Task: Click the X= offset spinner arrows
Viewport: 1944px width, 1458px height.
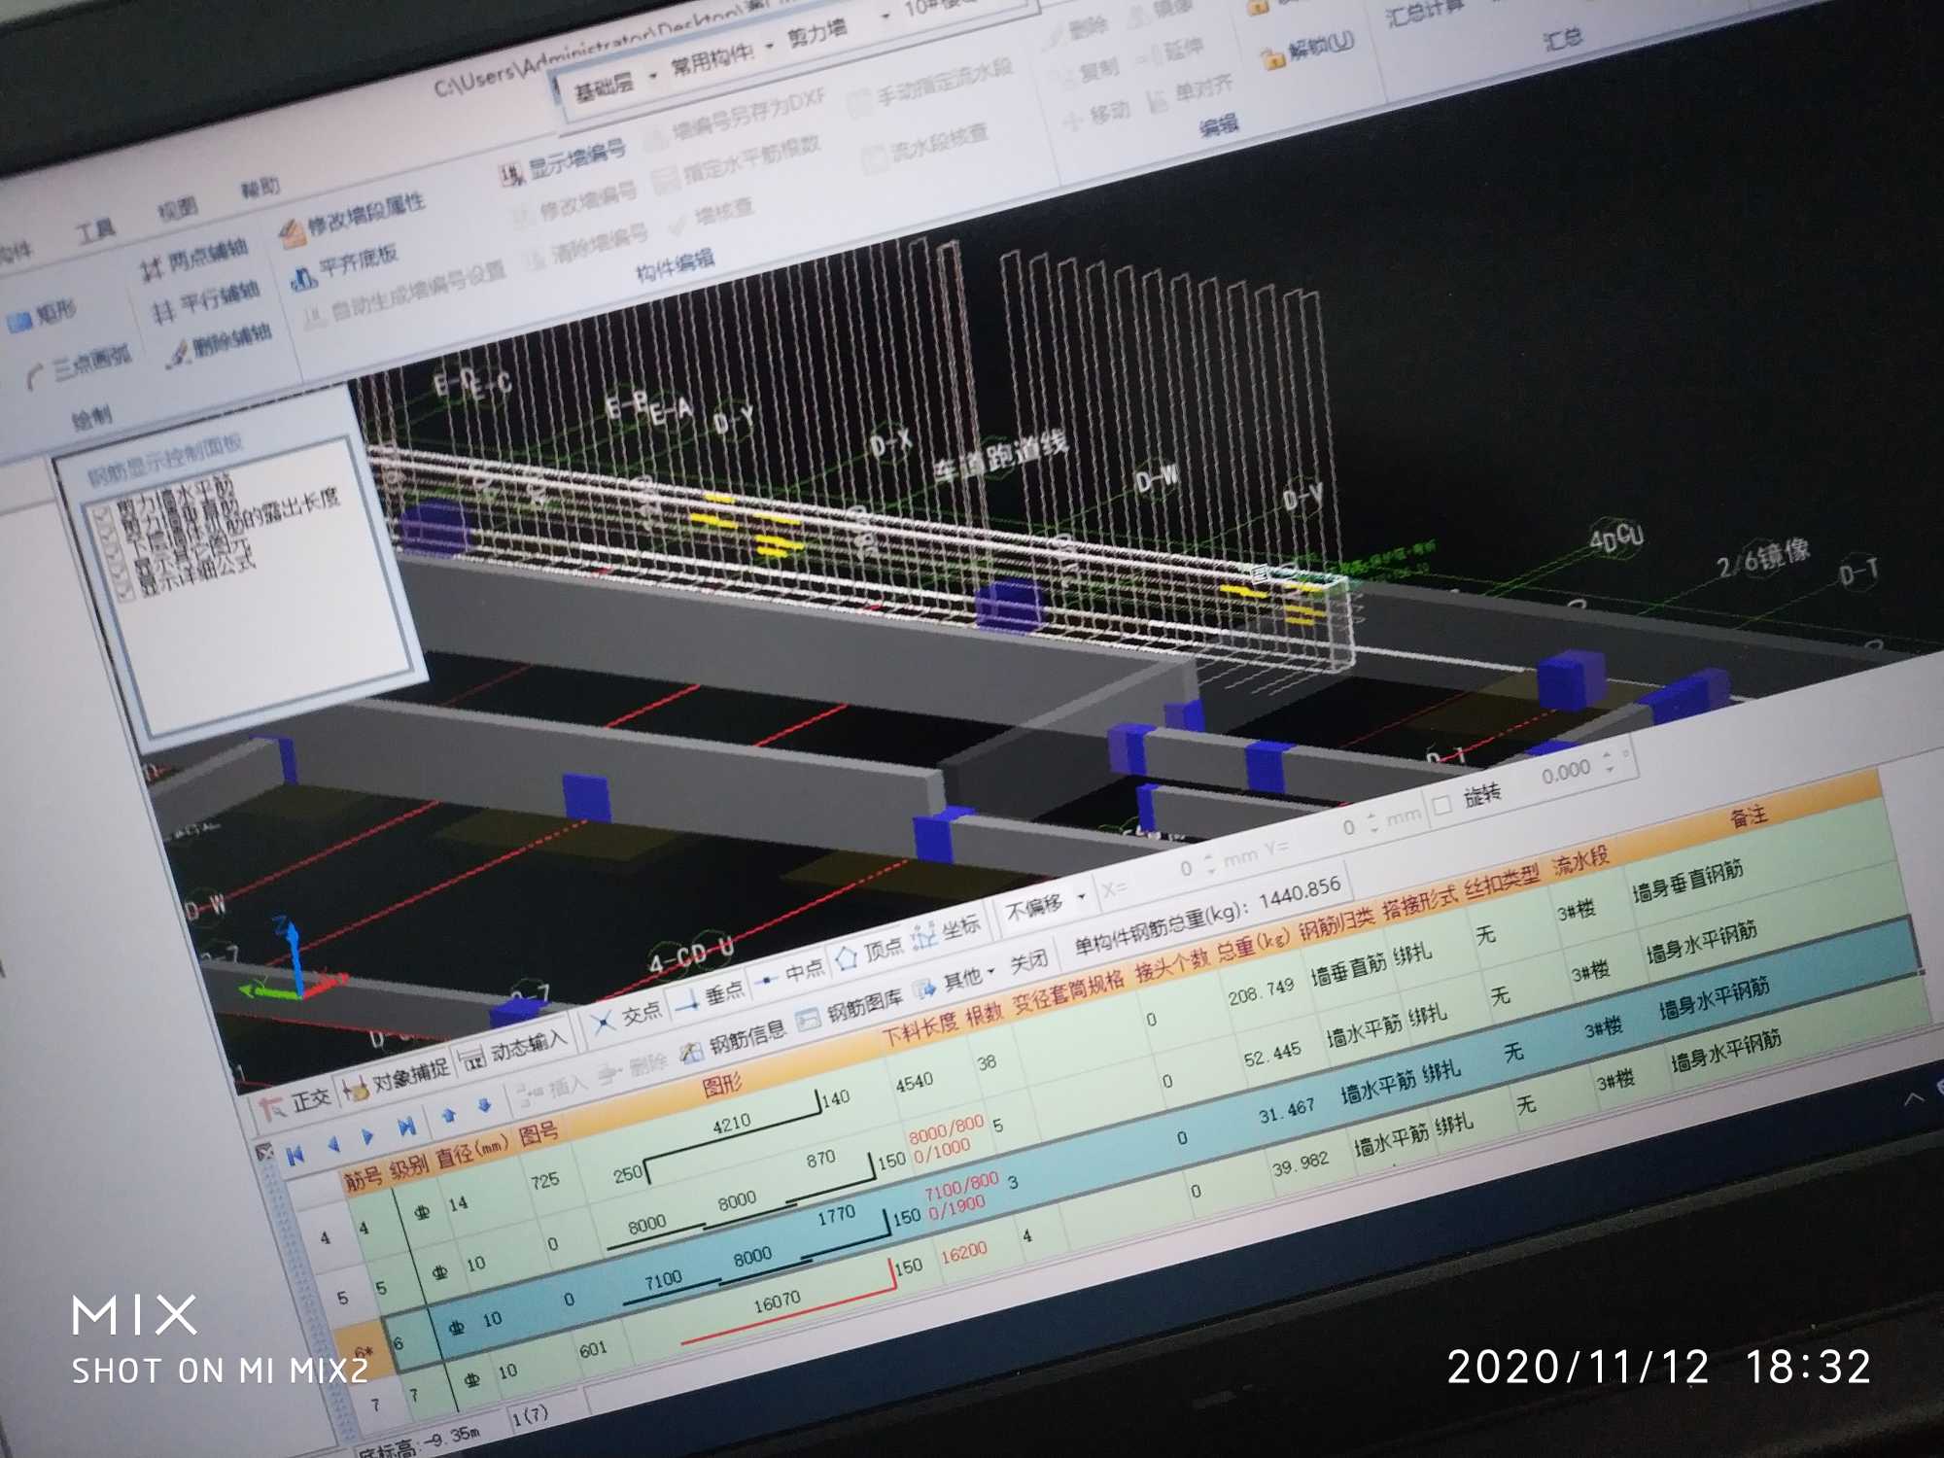Action: (x=1211, y=865)
